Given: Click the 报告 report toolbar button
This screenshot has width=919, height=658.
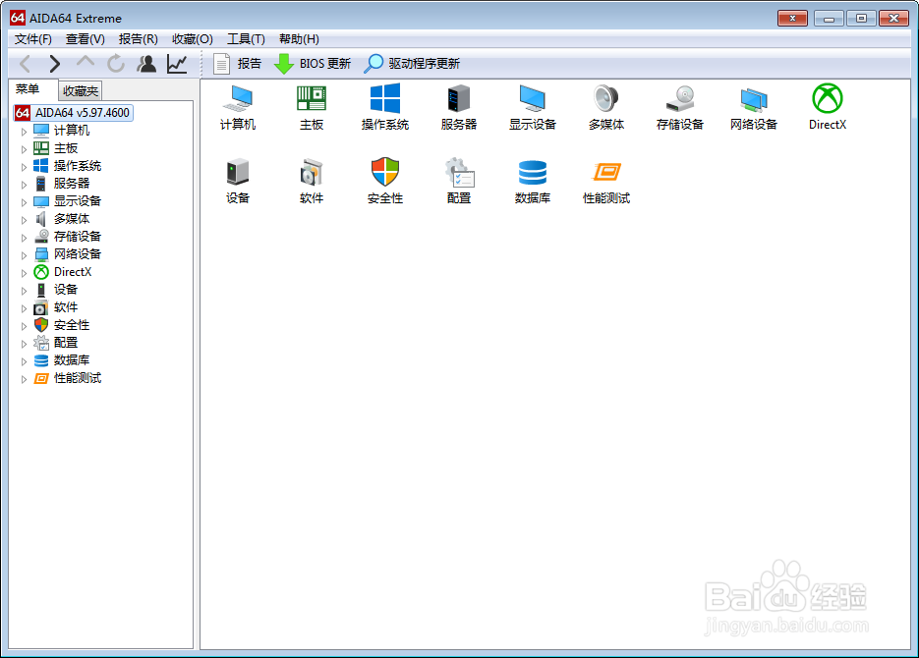Looking at the screenshot, I should [238, 63].
